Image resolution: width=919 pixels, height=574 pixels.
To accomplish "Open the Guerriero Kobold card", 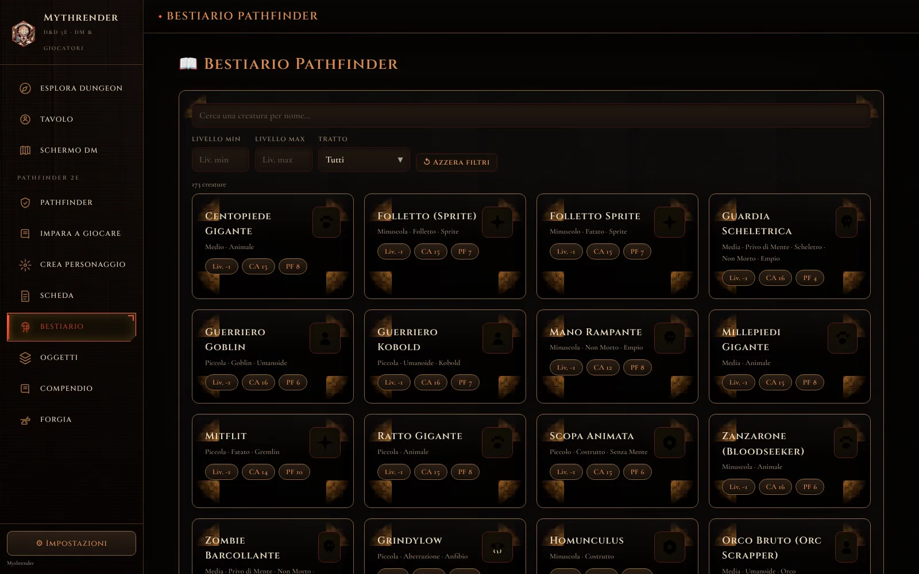I will click(x=445, y=356).
